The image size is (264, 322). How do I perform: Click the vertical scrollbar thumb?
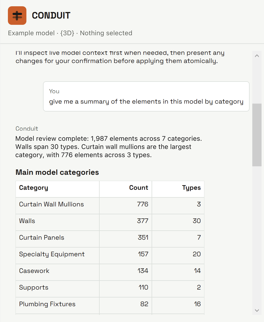(257, 135)
